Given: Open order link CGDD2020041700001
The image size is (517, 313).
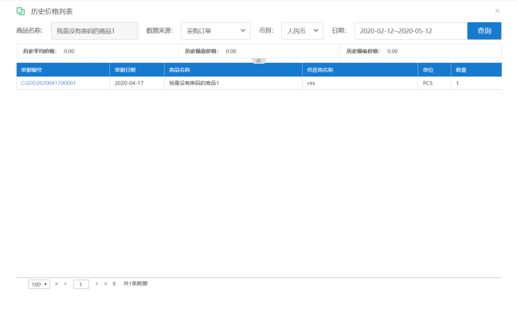Looking at the screenshot, I should 48,83.
